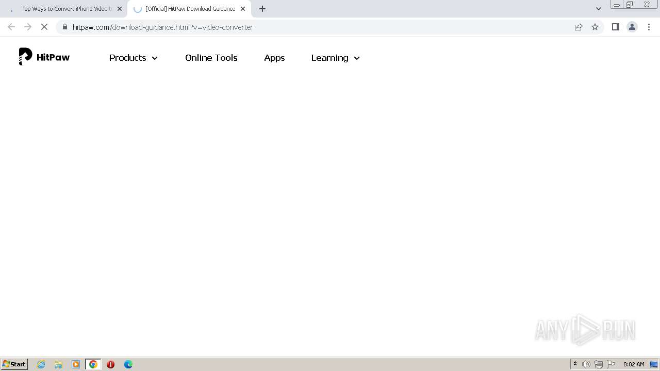This screenshot has height=371, width=660.
Task: Restore down the browser window
Action: click(630, 4)
